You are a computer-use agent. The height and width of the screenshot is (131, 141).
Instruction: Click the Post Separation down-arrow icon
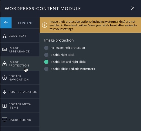[x=5, y=92]
